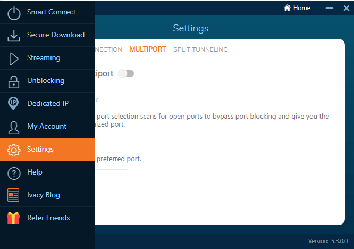Open My Account page
Screen dimensions: 354x249
tap(47, 126)
